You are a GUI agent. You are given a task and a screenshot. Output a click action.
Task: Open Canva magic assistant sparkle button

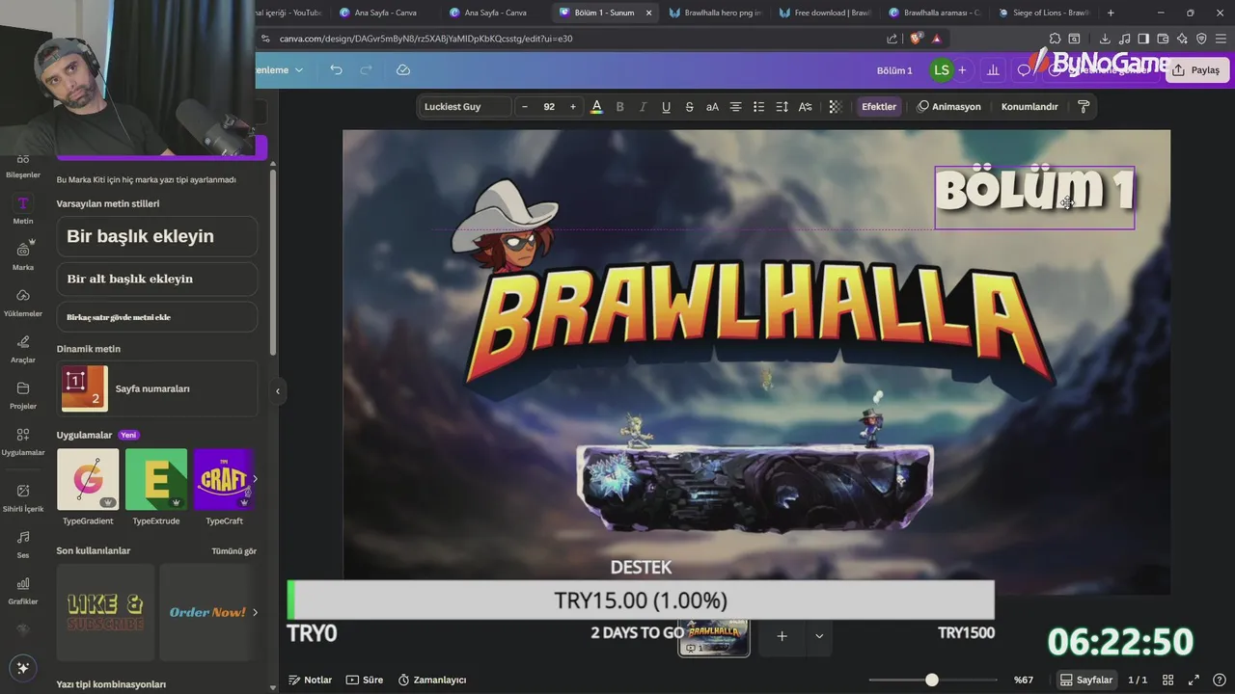[23, 667]
